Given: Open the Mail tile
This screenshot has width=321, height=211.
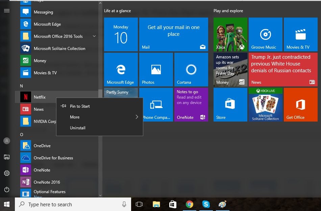Looking at the screenshot, I should 174,34.
